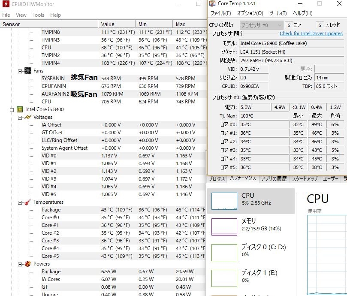
Task: Collapse the Temperatures tree node
Action: tap(20, 202)
